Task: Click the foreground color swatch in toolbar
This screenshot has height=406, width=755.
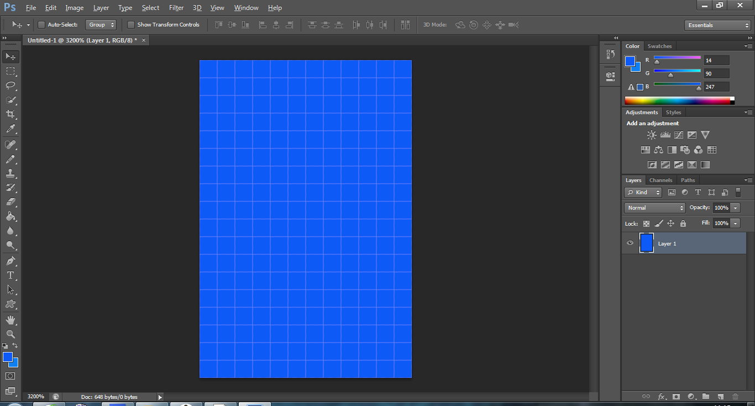Action: [8, 357]
